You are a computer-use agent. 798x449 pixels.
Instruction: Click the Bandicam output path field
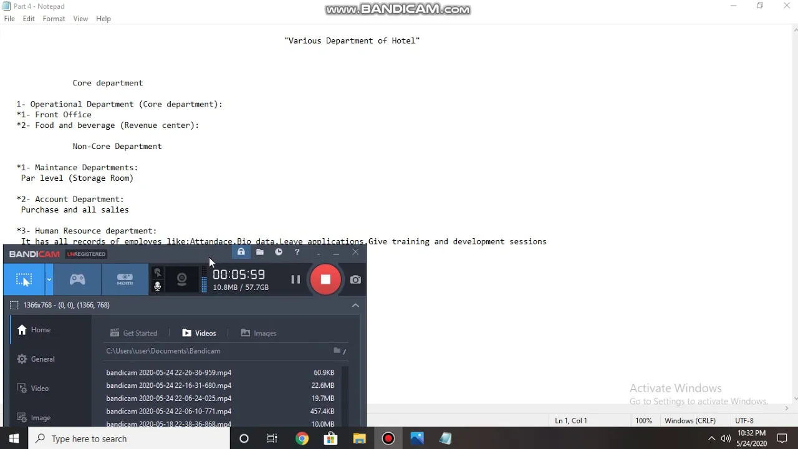click(x=217, y=351)
